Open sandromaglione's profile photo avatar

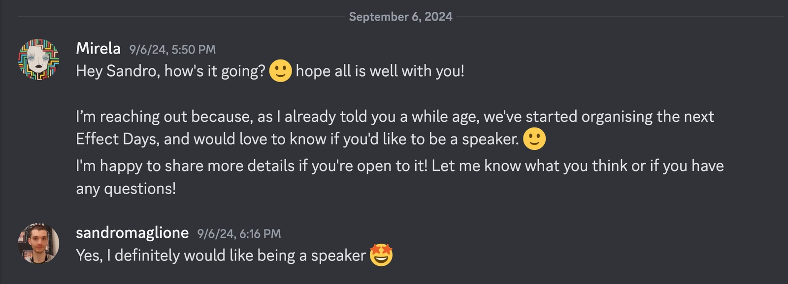(38, 244)
